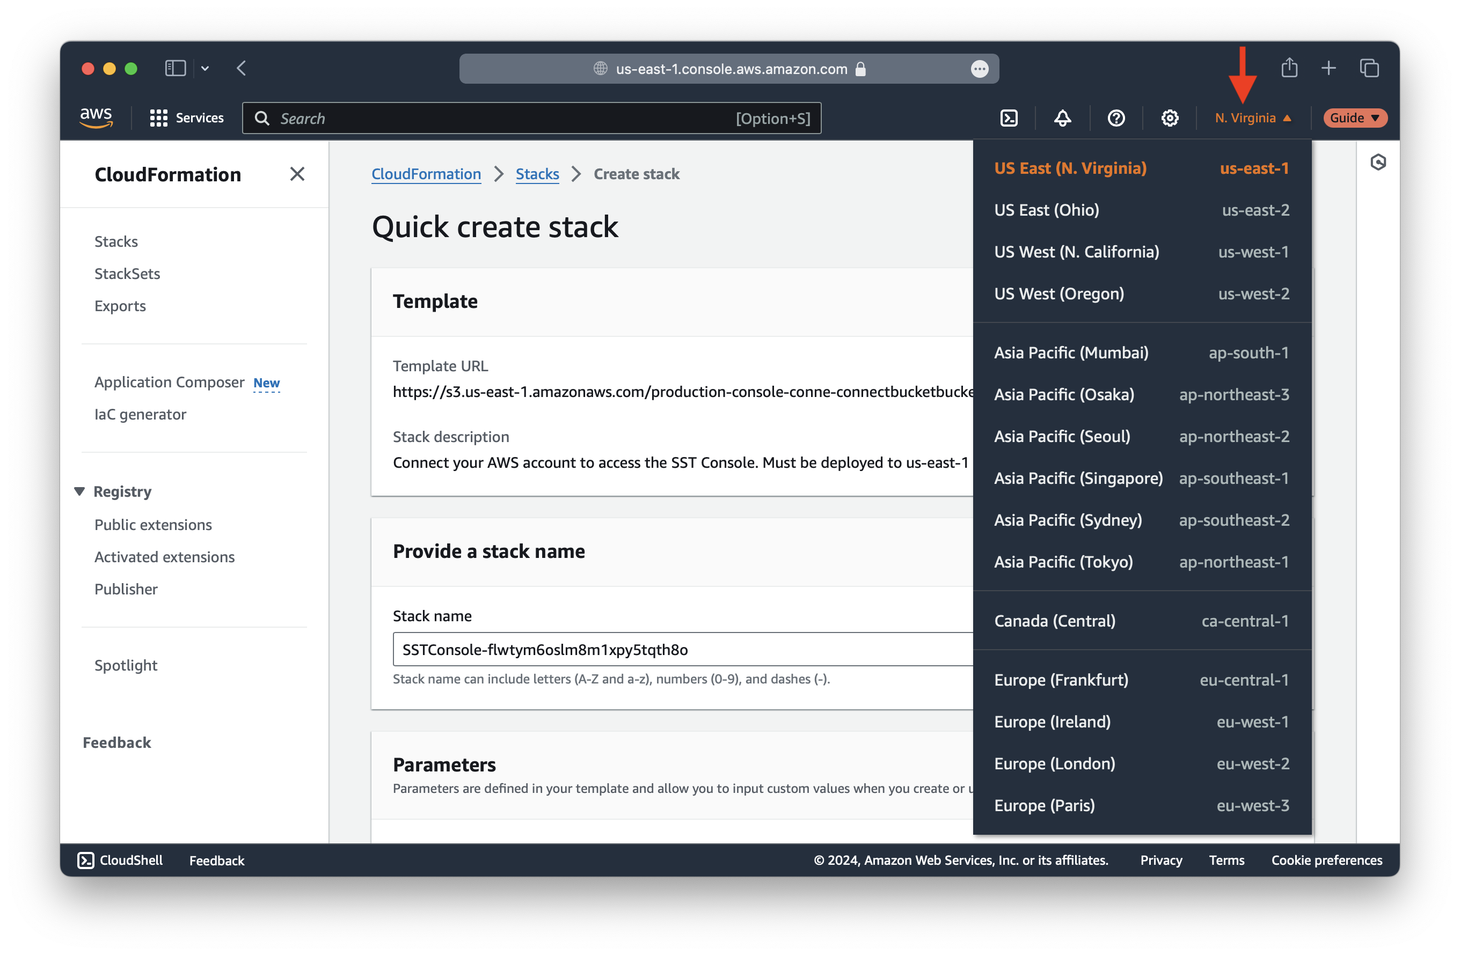
Task: Click the close X on CloudFormation sidebar
Action: click(x=297, y=175)
